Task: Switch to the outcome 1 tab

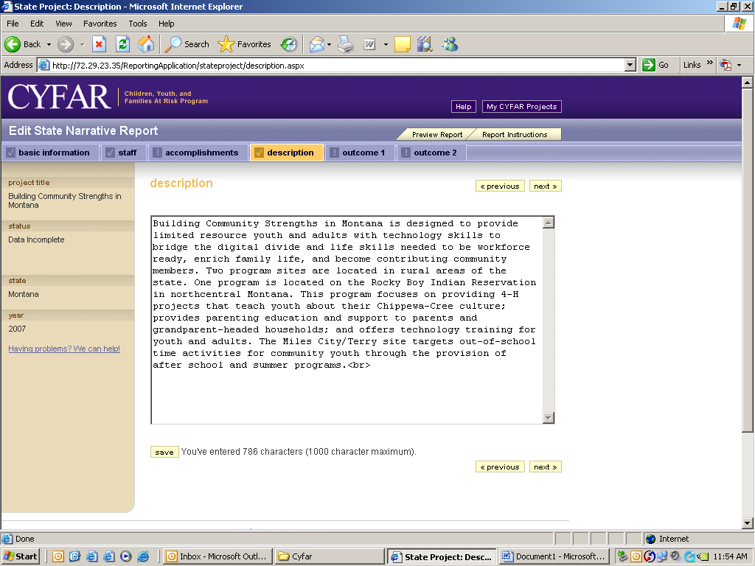Action: 360,153
